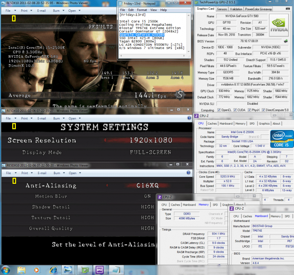
Task: Click the GPU-Z Name field
Action: click(242, 16)
